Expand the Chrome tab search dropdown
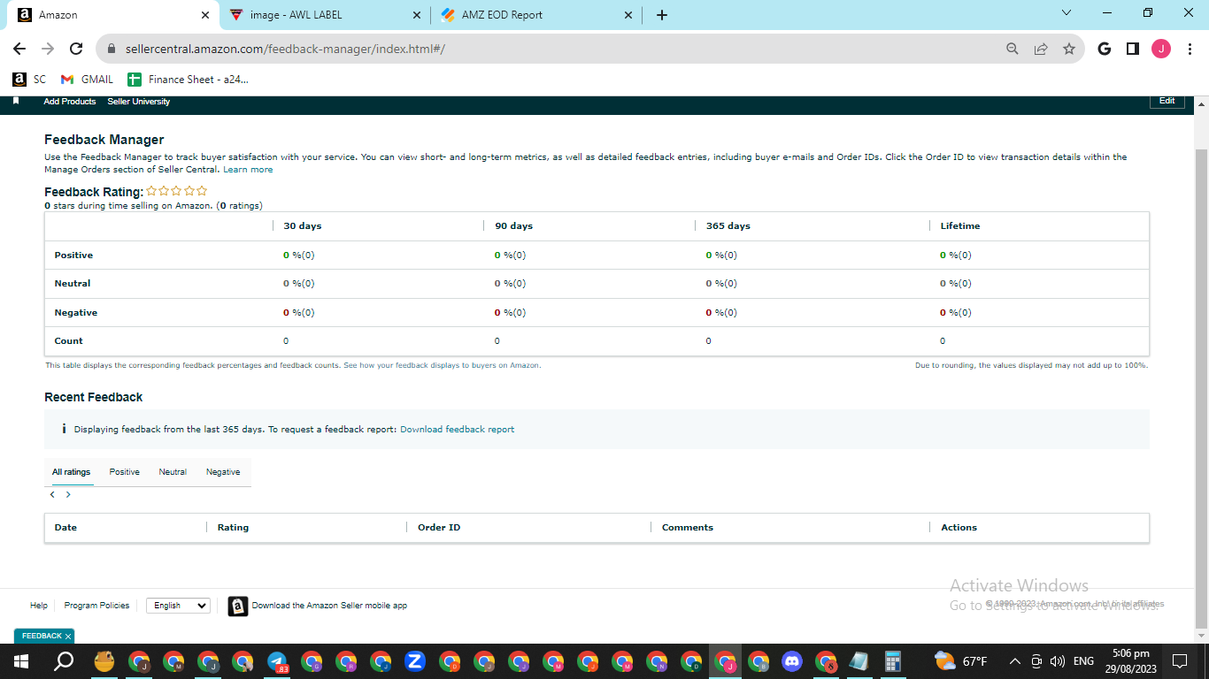 (1066, 13)
